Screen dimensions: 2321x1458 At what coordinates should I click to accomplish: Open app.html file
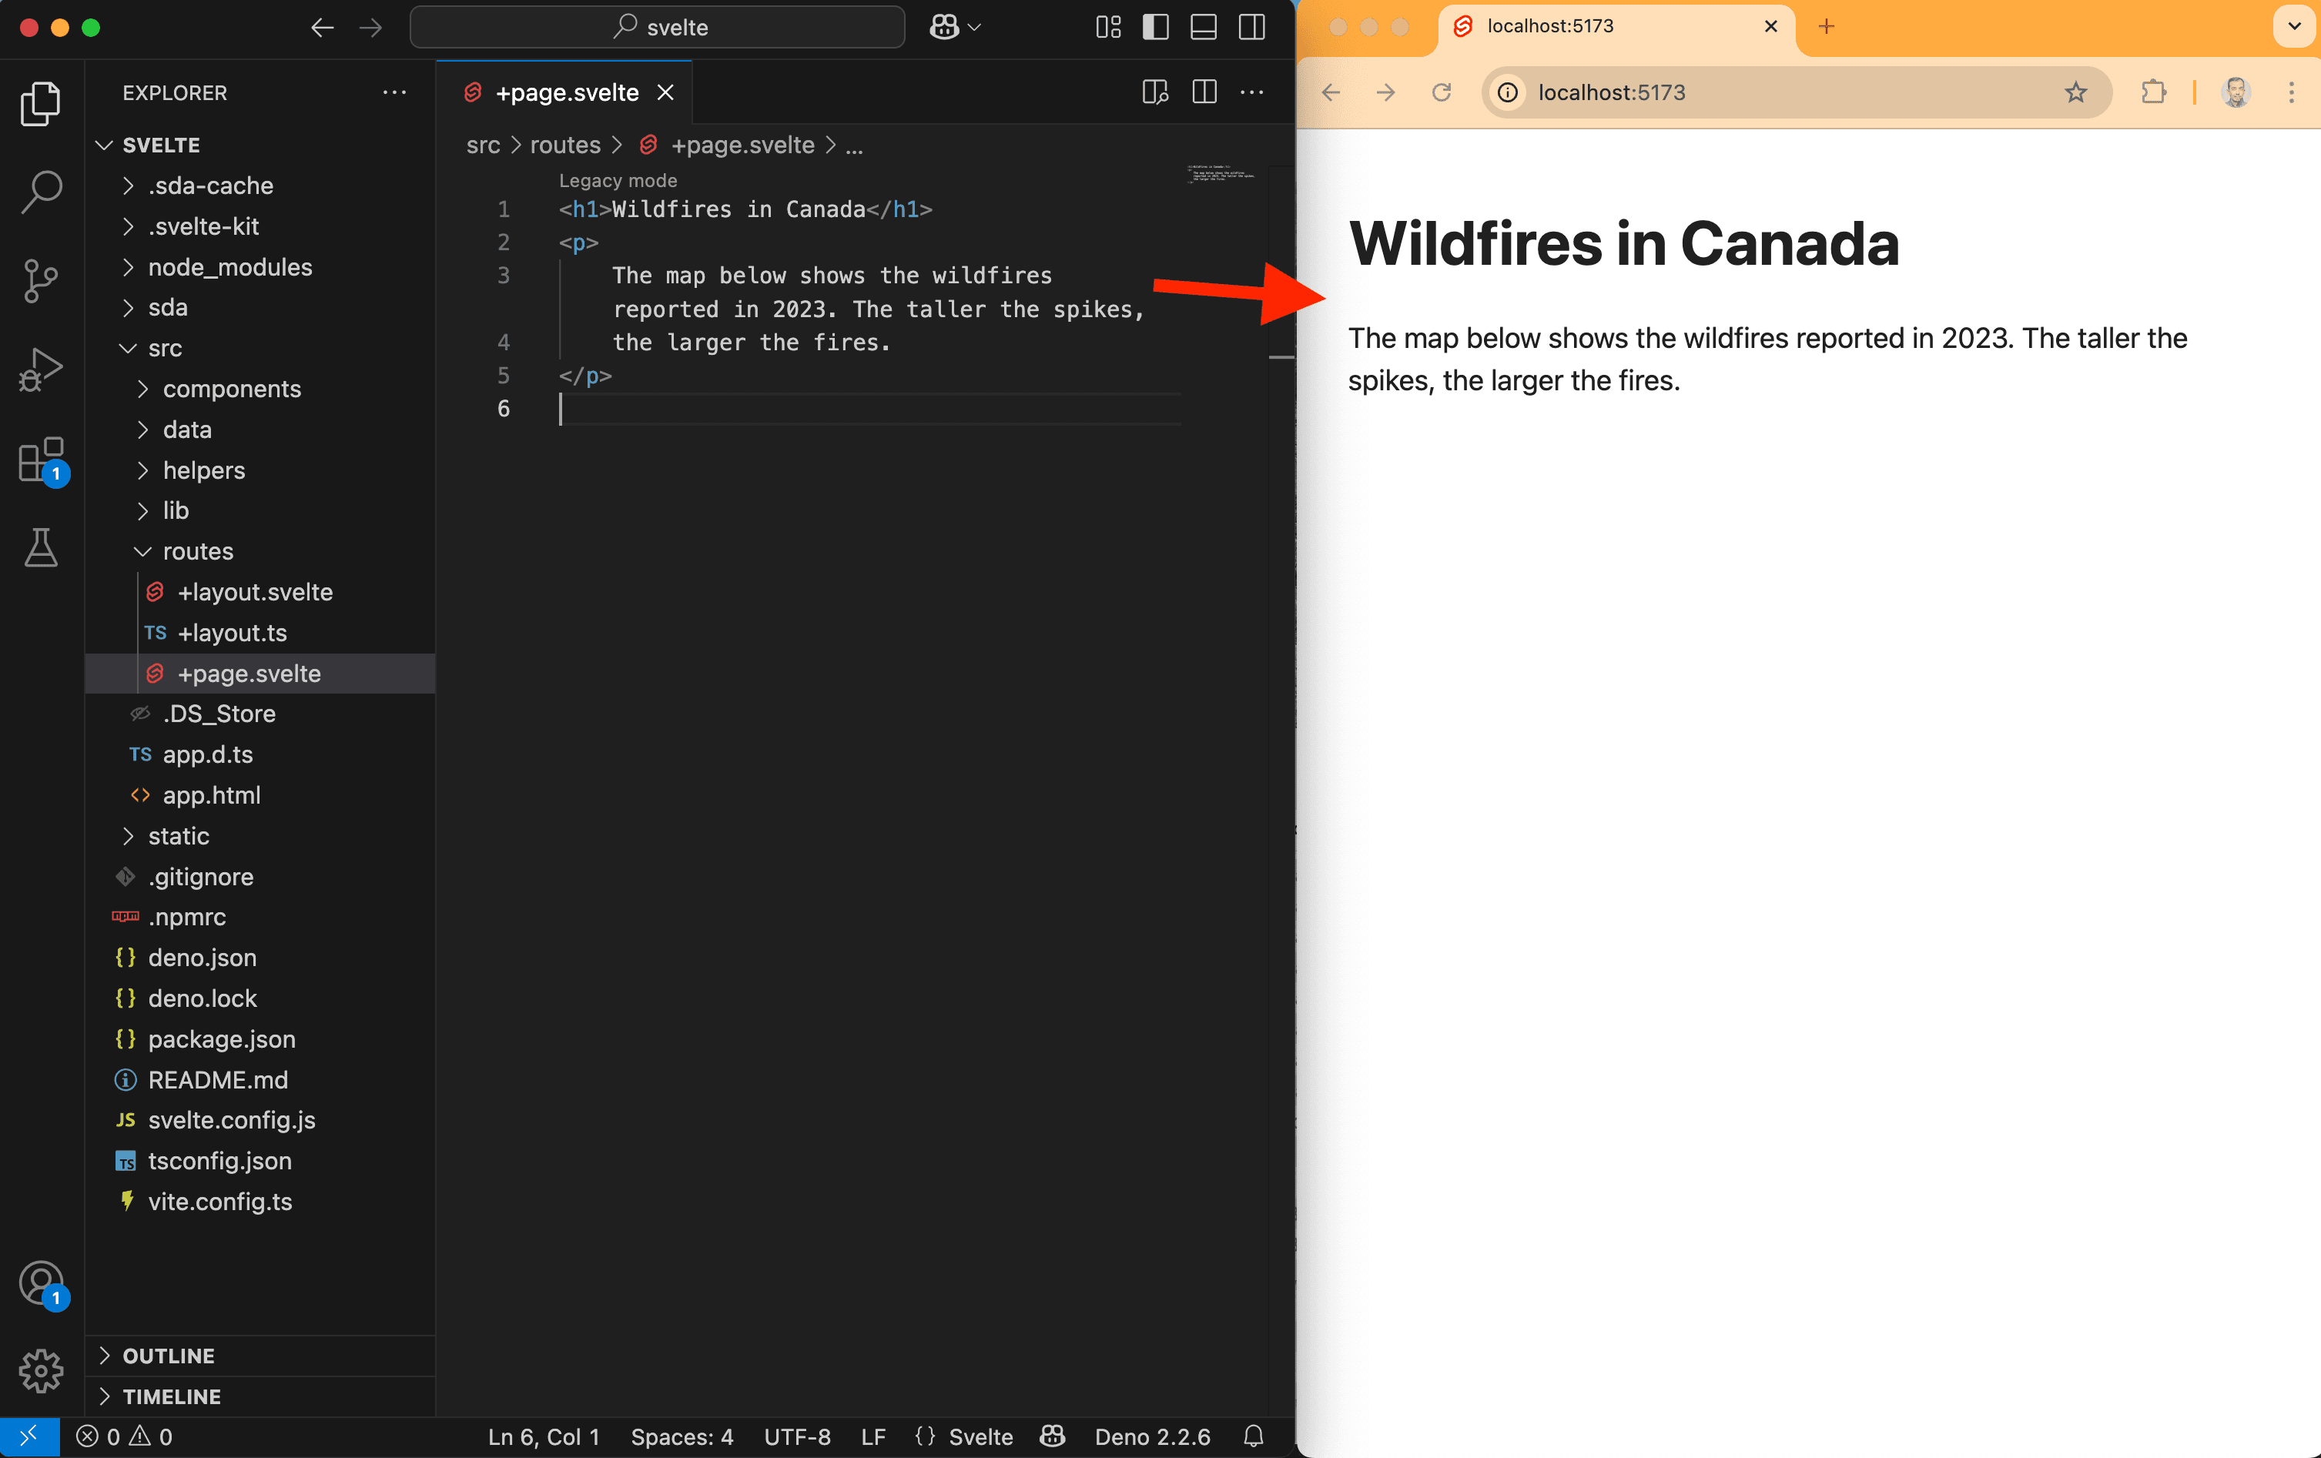(212, 795)
